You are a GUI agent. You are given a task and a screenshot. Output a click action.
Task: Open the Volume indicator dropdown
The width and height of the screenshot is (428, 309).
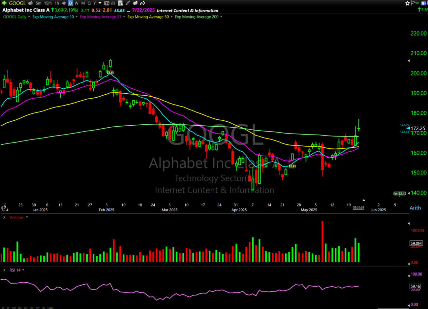(x=27, y=217)
